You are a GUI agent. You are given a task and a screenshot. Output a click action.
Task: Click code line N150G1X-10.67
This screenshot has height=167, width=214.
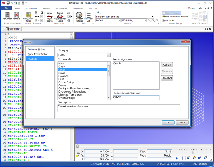(x=20, y=139)
